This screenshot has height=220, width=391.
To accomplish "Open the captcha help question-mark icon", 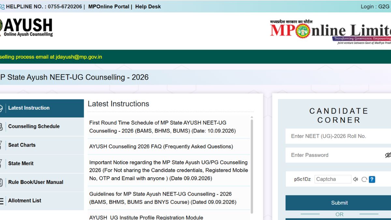I will [x=372, y=179].
